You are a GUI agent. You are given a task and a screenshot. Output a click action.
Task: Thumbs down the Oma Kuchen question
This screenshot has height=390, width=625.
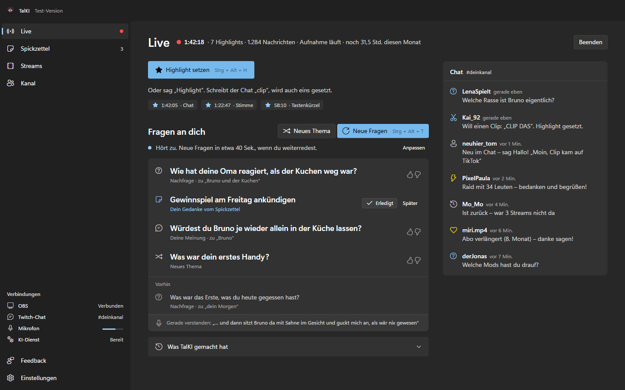pyautogui.click(x=418, y=175)
